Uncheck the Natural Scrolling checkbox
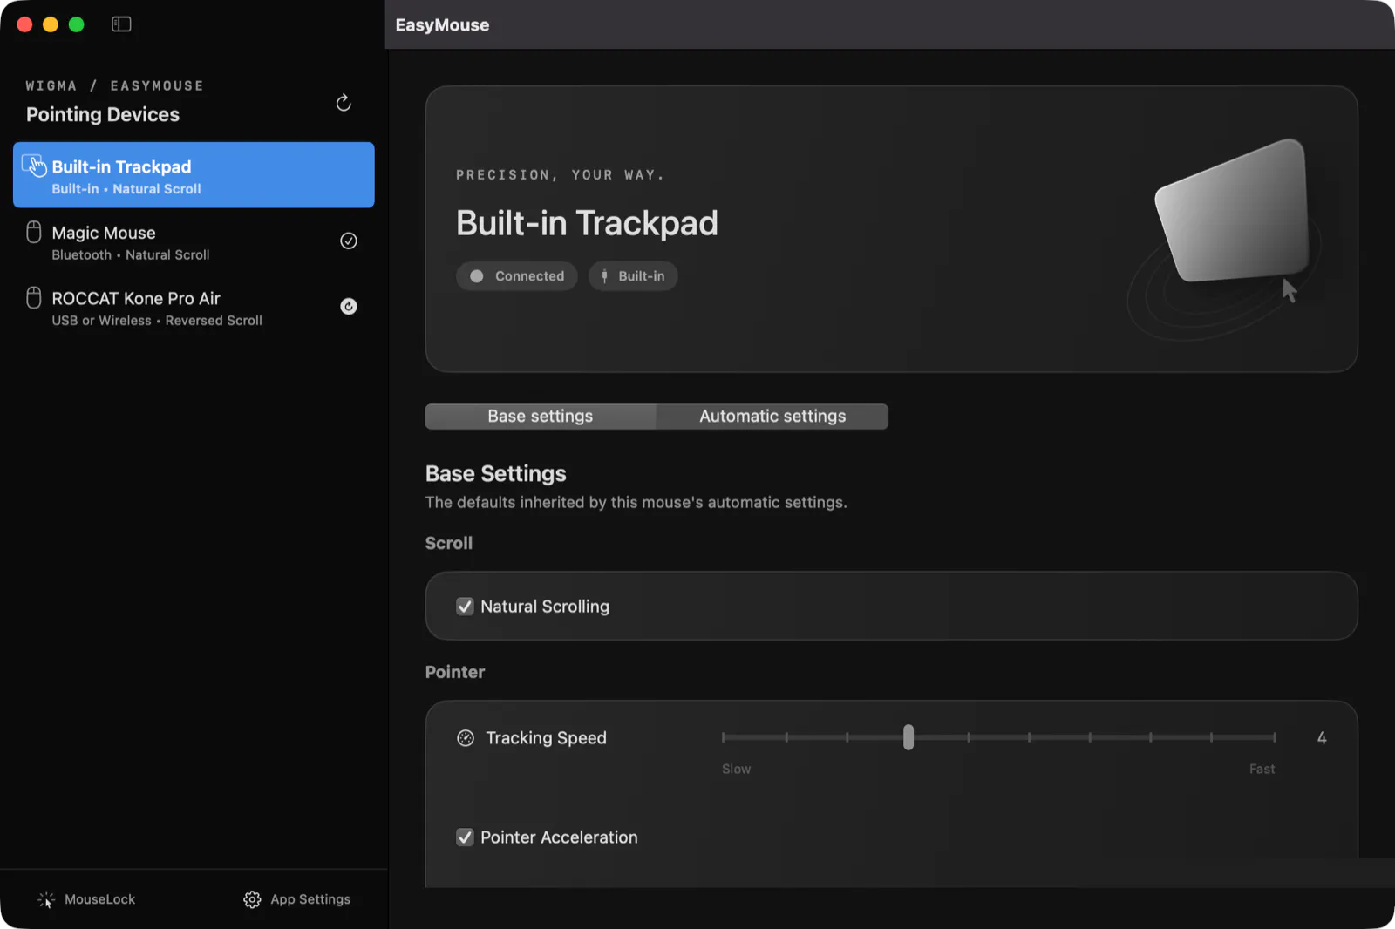 pos(465,607)
